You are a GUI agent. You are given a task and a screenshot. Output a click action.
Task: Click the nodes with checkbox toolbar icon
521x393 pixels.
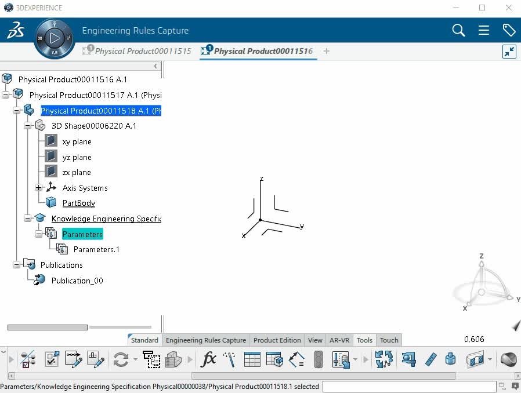[28, 359]
